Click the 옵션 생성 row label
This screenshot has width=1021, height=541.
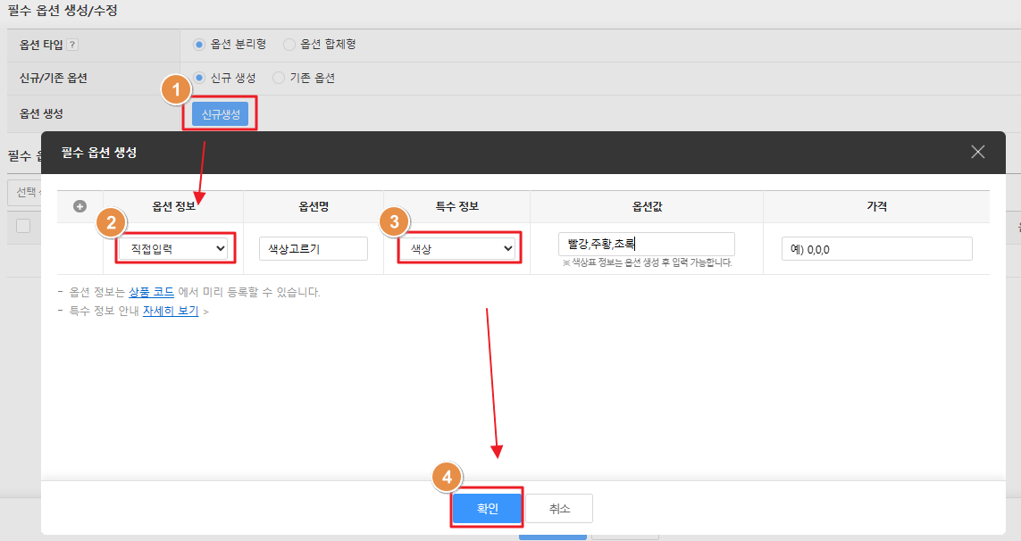41,113
